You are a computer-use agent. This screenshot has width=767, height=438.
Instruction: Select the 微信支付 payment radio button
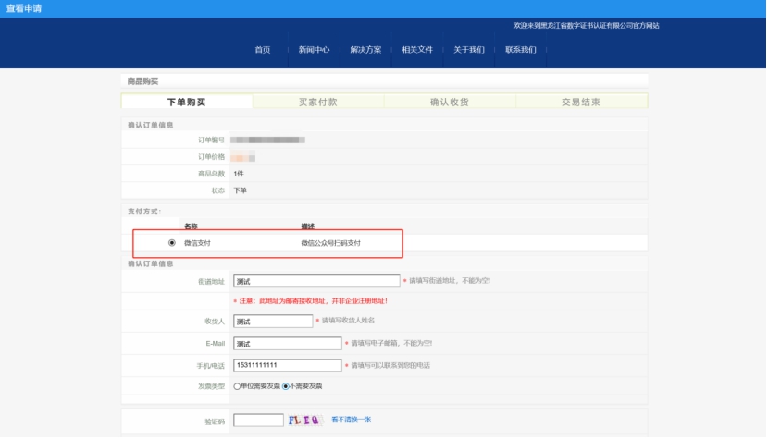point(172,243)
